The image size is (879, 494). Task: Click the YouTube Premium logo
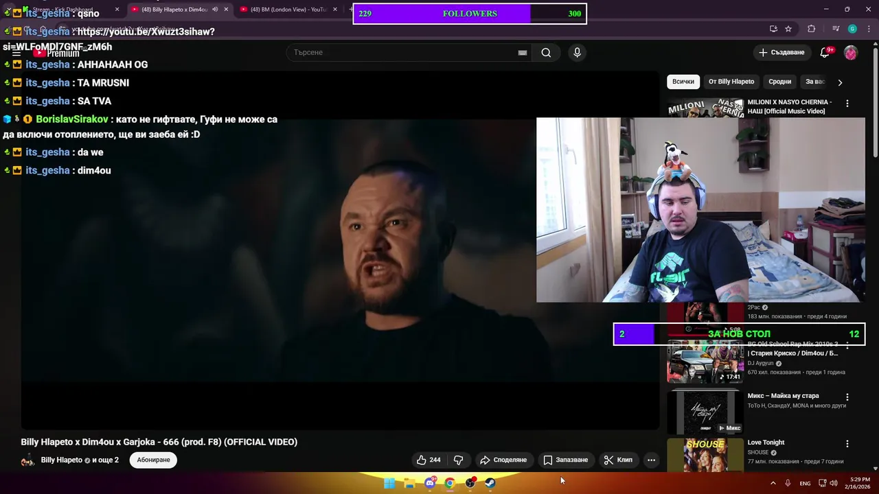click(x=56, y=53)
